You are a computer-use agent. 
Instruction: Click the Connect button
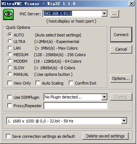point(121,35)
